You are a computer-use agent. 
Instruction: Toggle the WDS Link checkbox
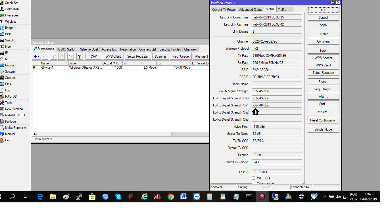(254, 178)
